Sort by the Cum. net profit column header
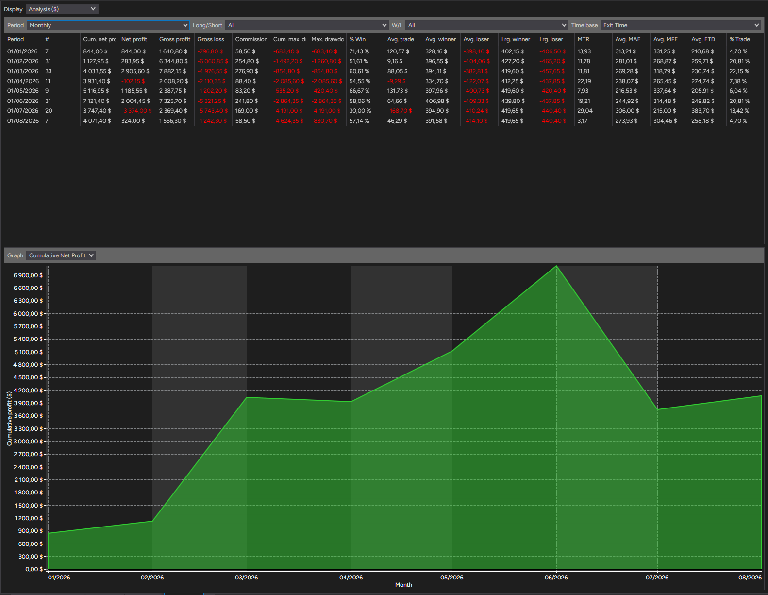 pyautogui.click(x=99, y=39)
